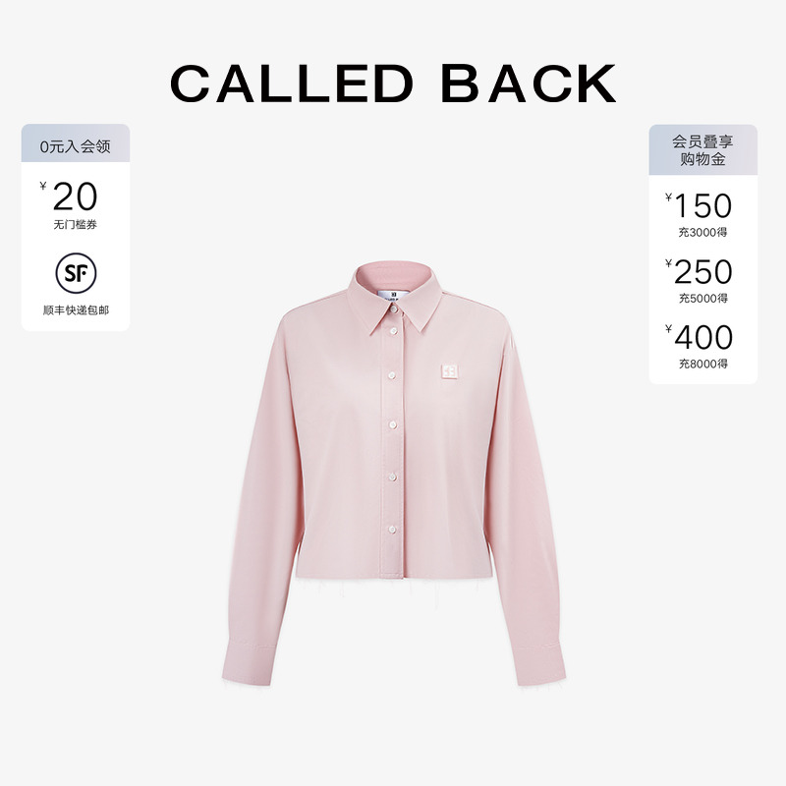The height and width of the screenshot is (786, 786).
Task: Select the ¥20 no-threshold coupon
Action: point(76,204)
